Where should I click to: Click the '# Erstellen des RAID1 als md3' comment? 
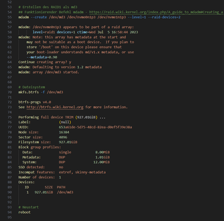point(48,7)
